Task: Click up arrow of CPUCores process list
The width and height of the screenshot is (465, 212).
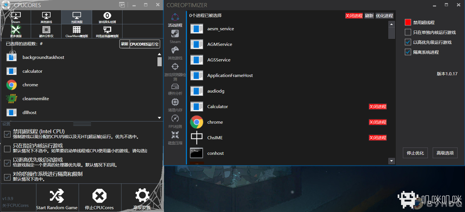Action: (x=159, y=54)
